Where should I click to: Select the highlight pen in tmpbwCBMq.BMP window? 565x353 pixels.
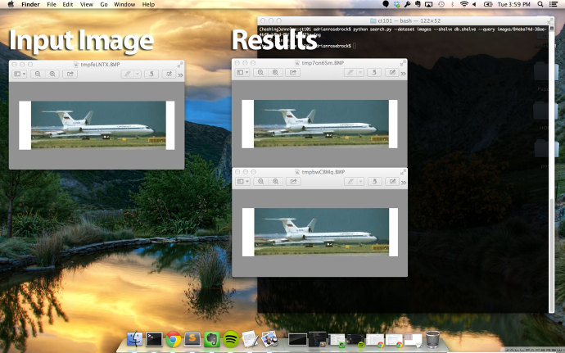pos(350,181)
